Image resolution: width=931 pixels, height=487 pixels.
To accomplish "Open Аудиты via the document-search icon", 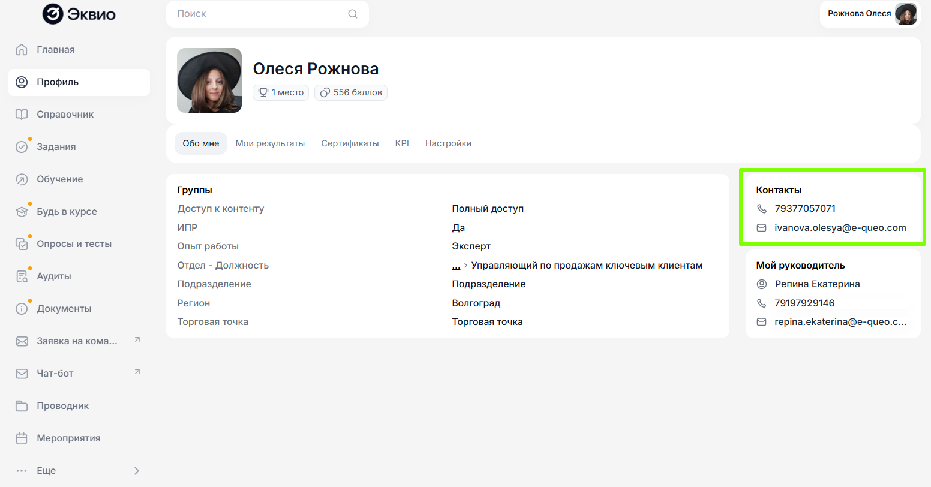I will coord(22,276).
